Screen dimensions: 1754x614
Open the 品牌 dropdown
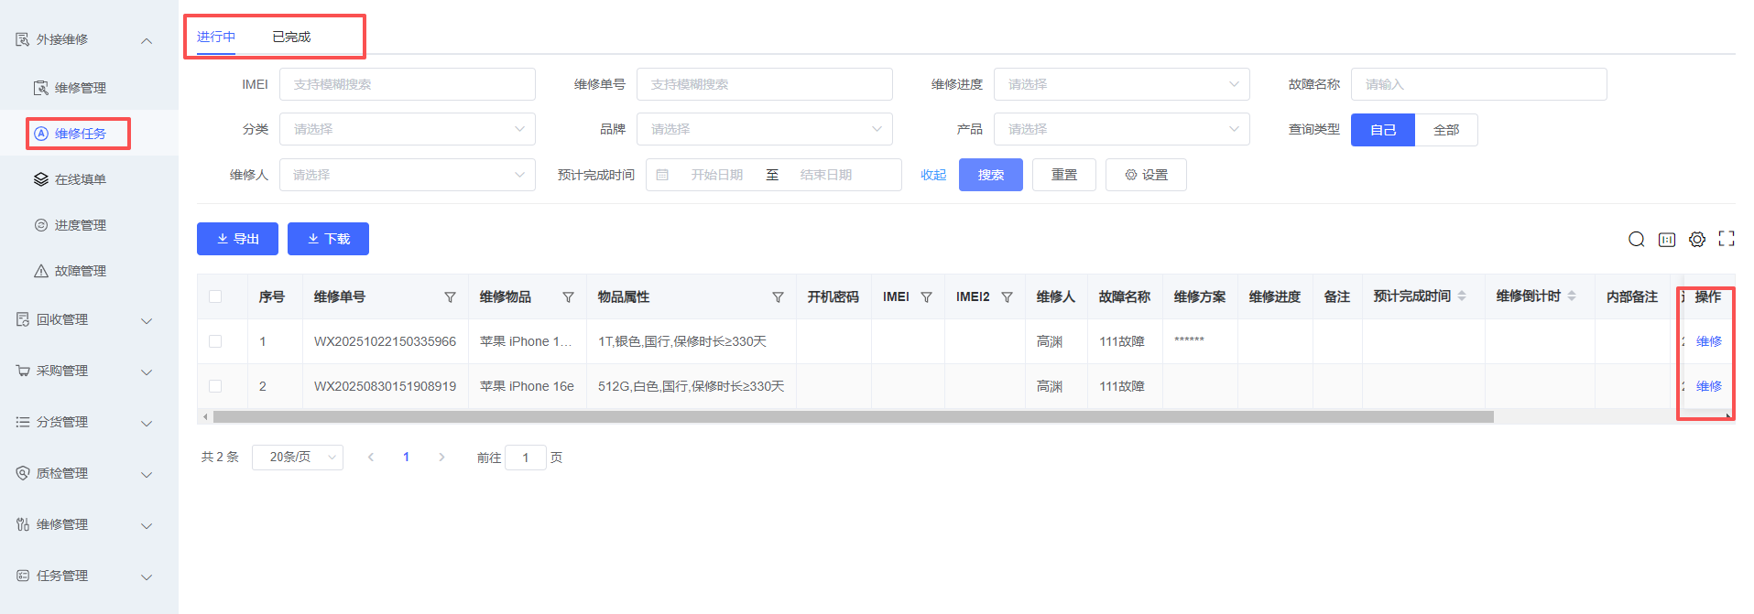point(764,129)
